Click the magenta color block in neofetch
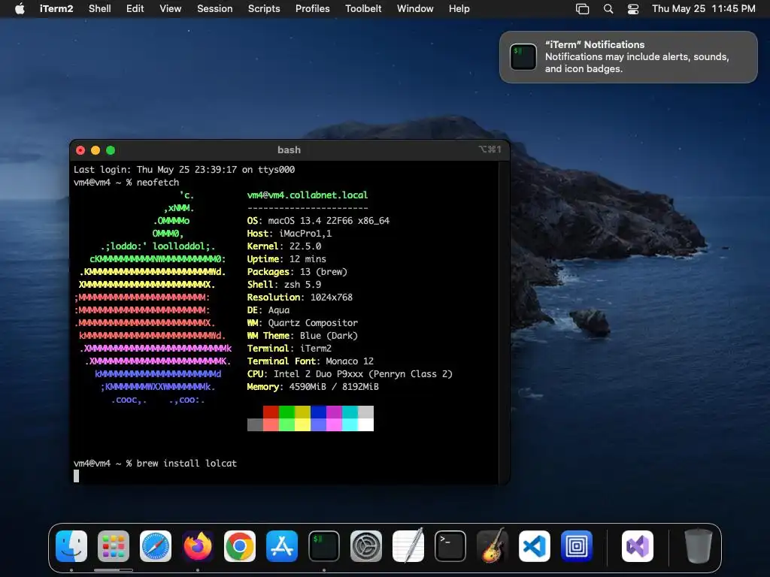This screenshot has width=770, height=577. [x=334, y=412]
